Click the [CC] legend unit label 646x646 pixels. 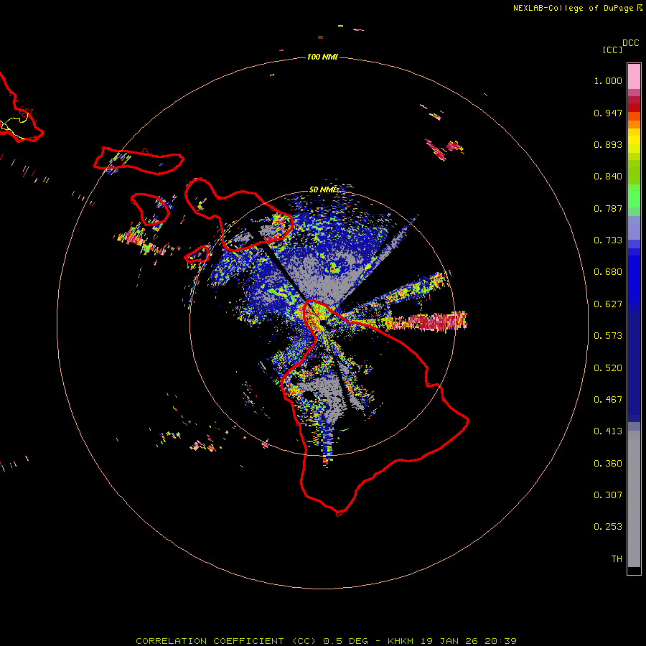tap(612, 50)
